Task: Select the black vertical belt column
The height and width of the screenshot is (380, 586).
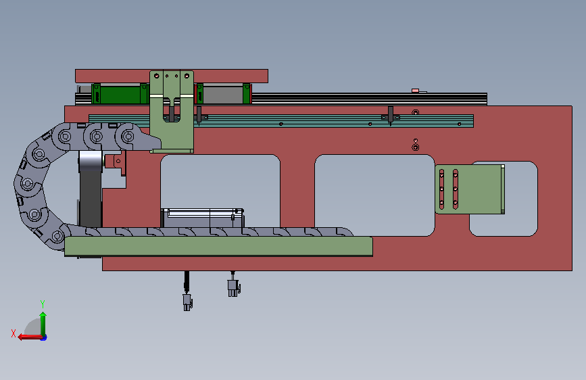Action: [x=91, y=199]
